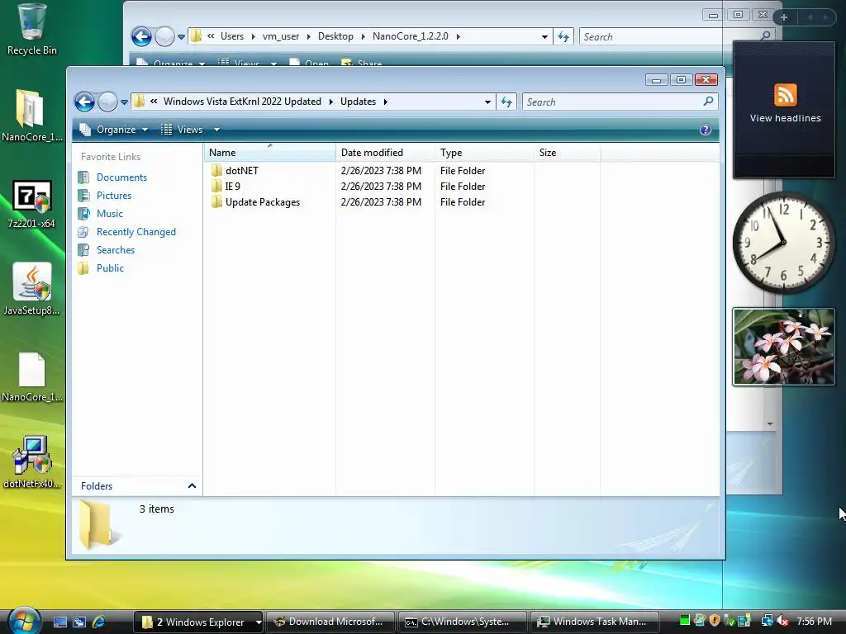Click the folder icon next to Update Packages
The width and height of the screenshot is (846, 634).
217,202
